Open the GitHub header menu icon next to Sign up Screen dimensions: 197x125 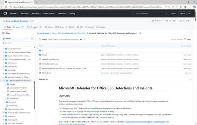pyautogui.click(x=189, y=13)
